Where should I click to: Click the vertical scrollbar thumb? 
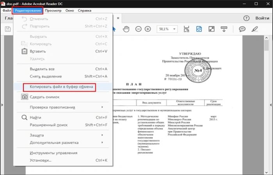click(x=266, y=45)
